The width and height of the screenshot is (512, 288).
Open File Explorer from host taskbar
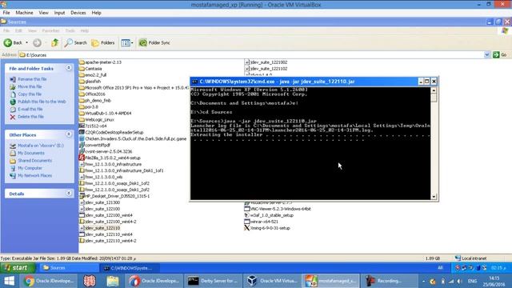pyautogui.click(x=113, y=281)
